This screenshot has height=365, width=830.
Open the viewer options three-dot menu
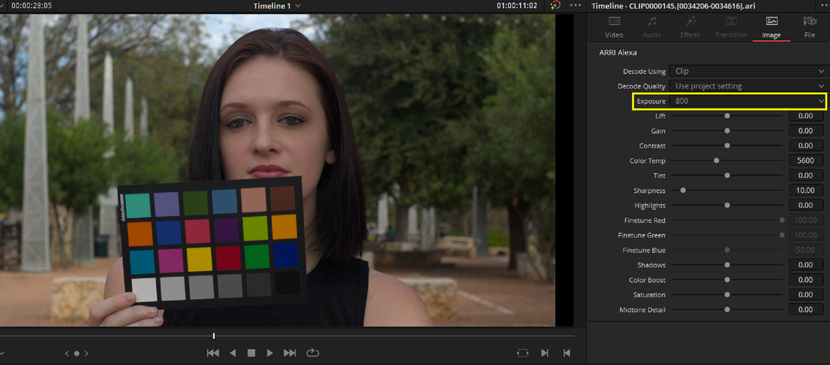(x=575, y=5)
